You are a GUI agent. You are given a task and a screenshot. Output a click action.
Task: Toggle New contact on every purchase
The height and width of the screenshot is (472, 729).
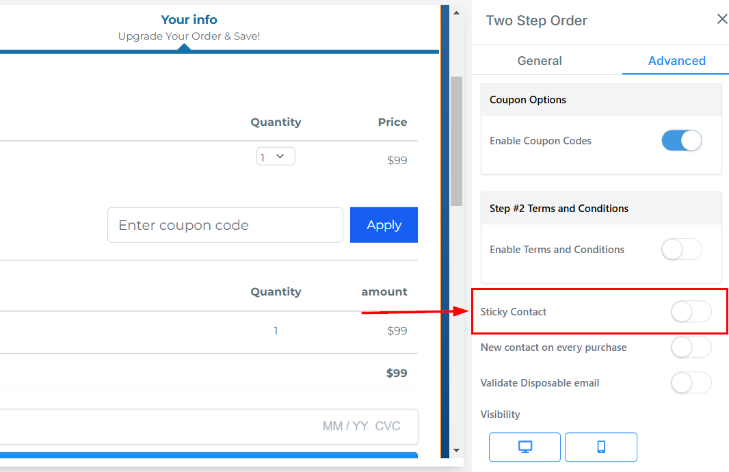click(691, 348)
